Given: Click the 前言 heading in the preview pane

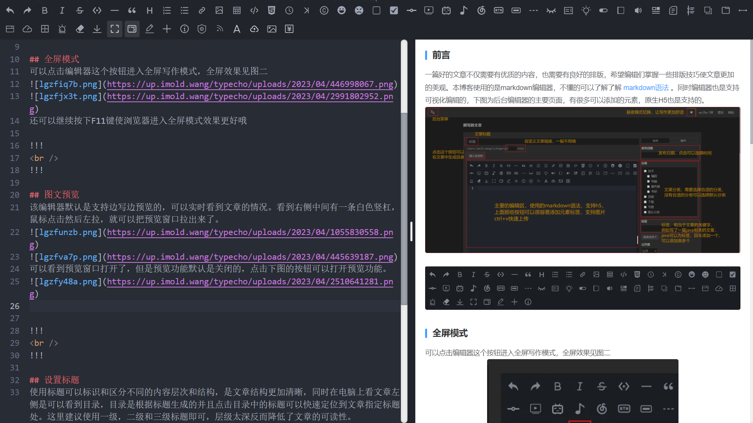Looking at the screenshot, I should (x=441, y=55).
